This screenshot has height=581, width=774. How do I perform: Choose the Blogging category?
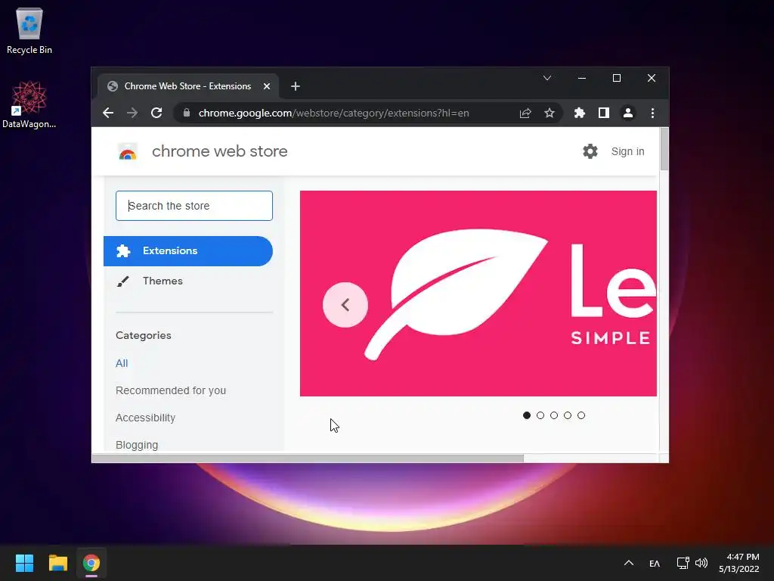137,445
